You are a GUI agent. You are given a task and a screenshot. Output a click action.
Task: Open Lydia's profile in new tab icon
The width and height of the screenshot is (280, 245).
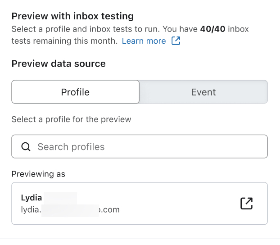[246, 203]
